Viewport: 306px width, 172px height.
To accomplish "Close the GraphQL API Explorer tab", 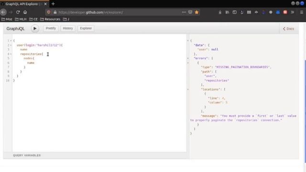I will click(45, 4).
